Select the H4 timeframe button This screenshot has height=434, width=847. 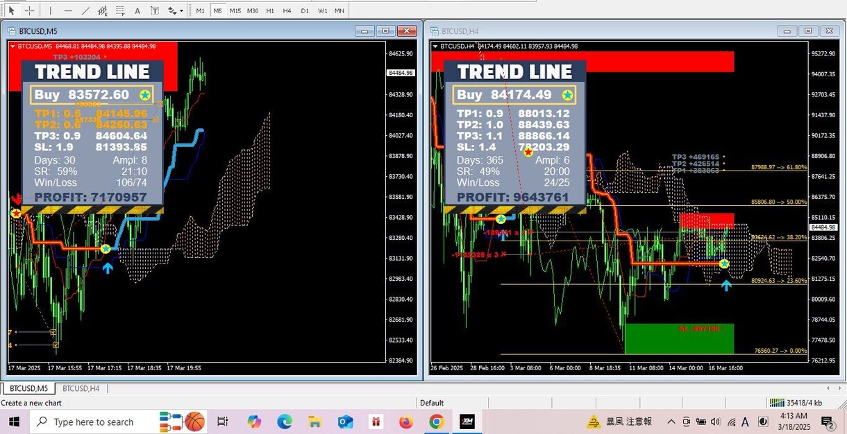287,10
